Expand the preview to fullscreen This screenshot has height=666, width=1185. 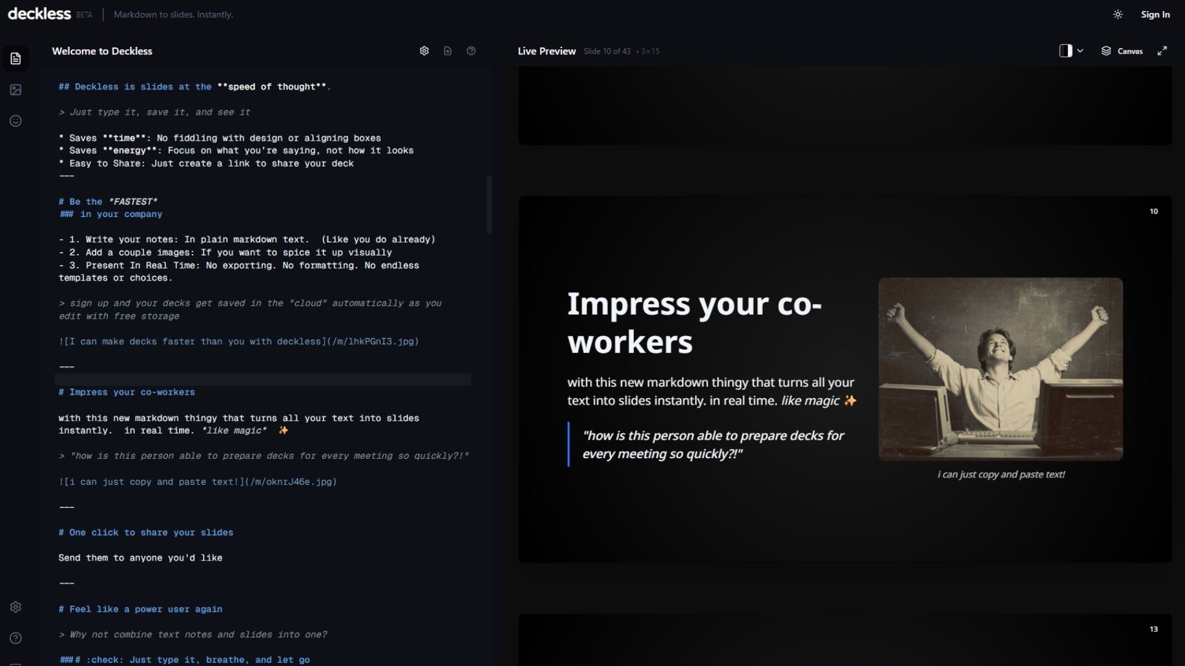[x=1162, y=51]
